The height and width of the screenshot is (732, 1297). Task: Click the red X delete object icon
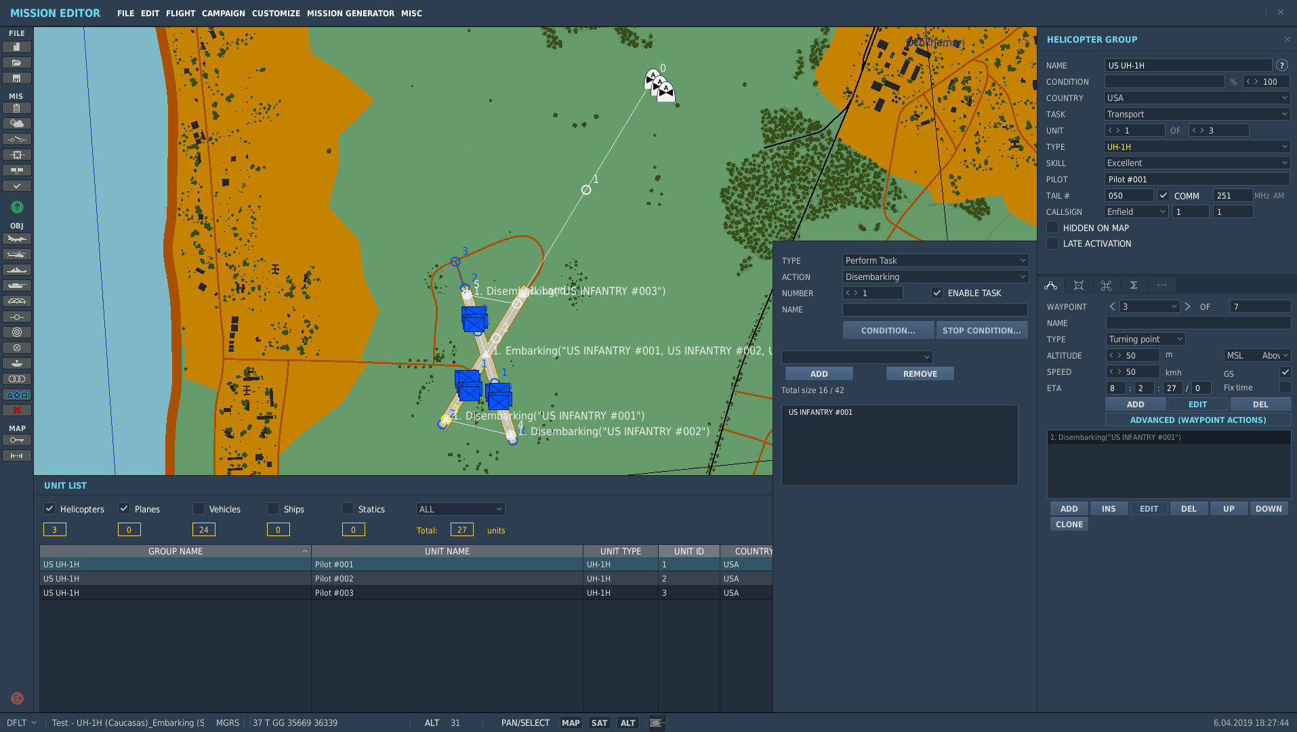click(17, 410)
